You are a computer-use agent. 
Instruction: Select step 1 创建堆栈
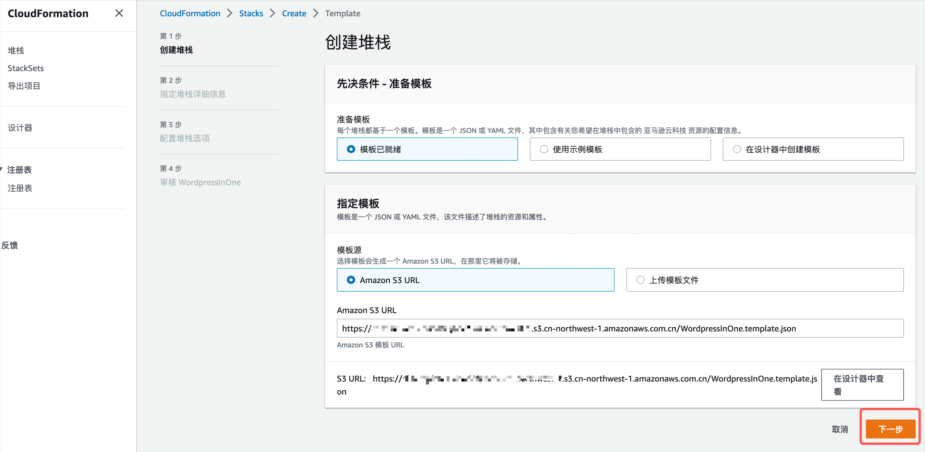pos(176,50)
